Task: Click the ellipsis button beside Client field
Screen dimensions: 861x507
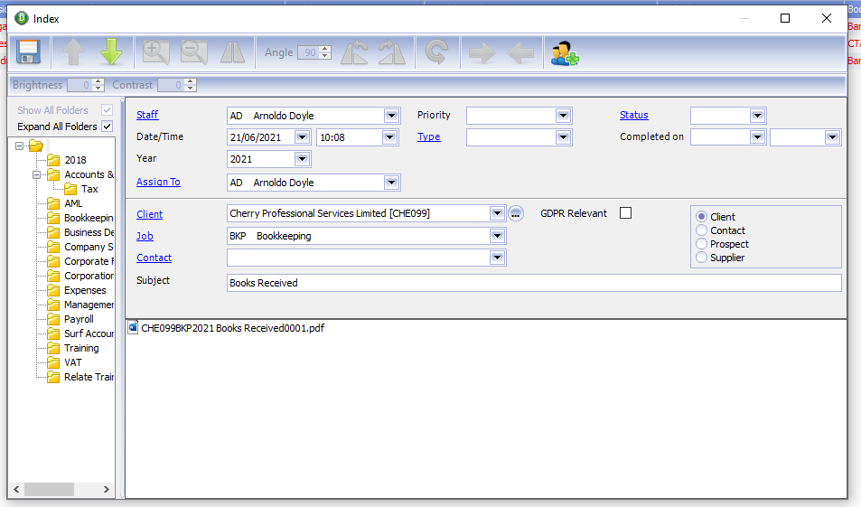Action: tap(516, 213)
